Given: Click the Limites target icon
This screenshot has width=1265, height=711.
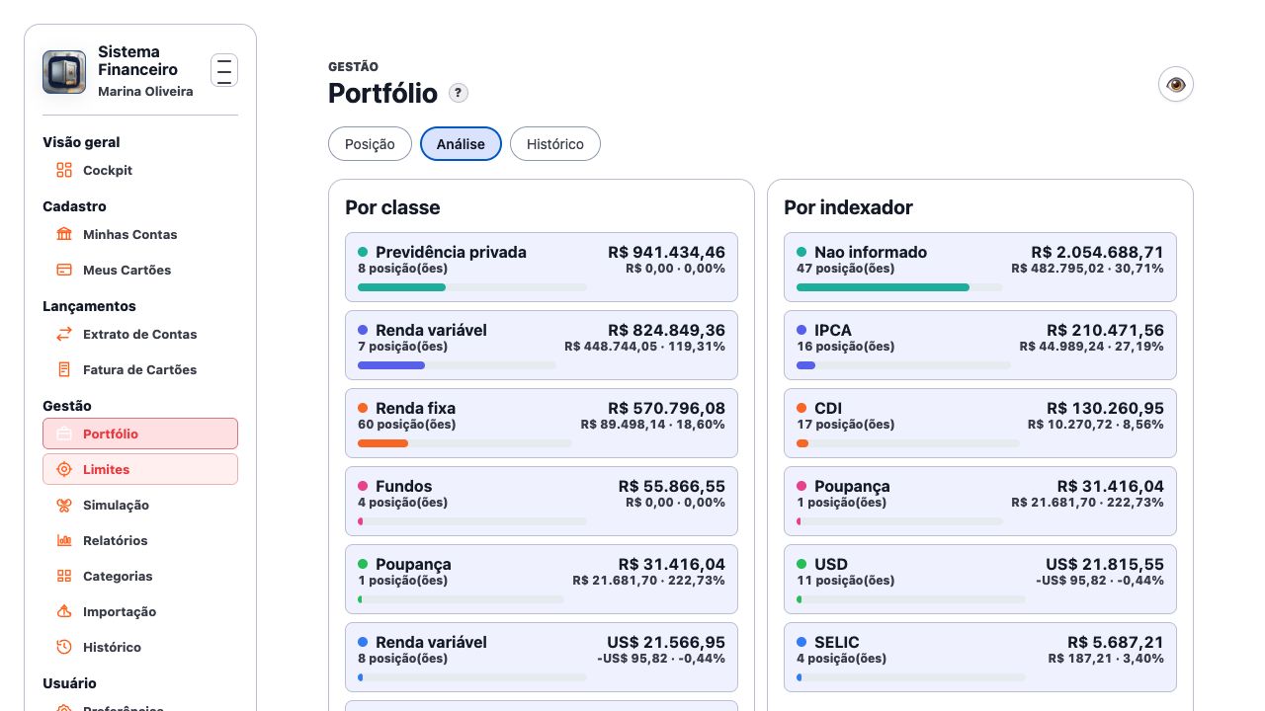Looking at the screenshot, I should 64,469.
